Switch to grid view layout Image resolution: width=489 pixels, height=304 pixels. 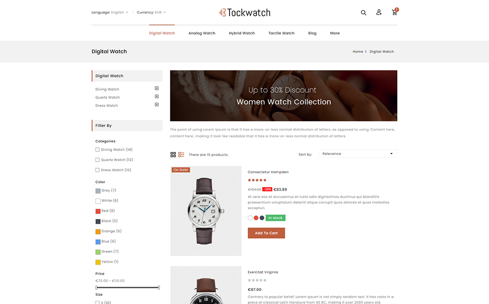pos(173,155)
